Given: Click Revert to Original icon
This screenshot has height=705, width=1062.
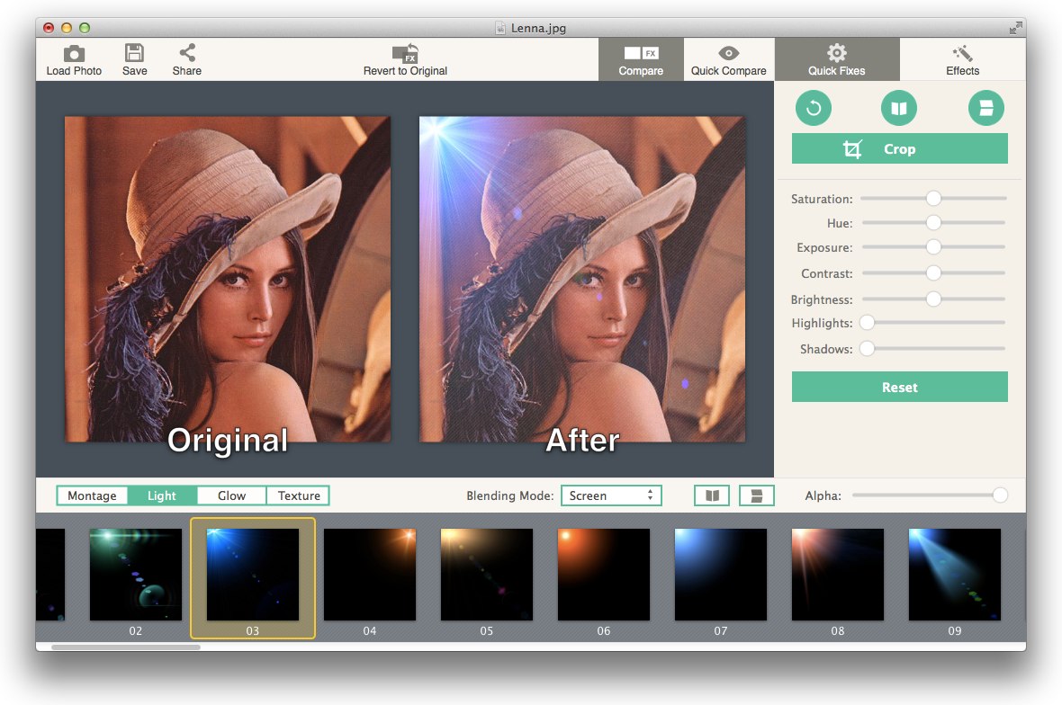Looking at the screenshot, I should point(405,54).
